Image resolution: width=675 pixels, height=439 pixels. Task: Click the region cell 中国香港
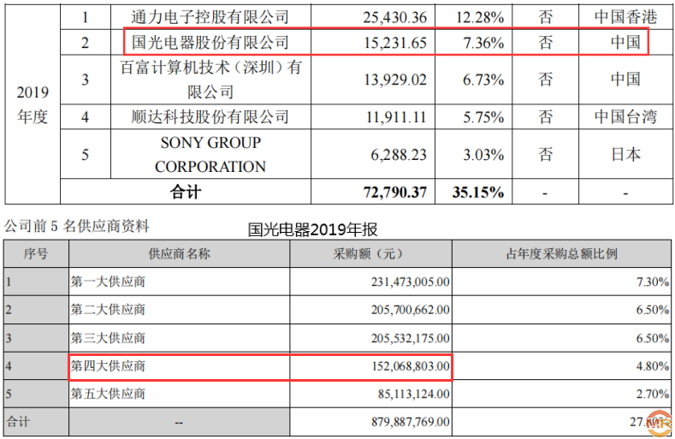625,17
